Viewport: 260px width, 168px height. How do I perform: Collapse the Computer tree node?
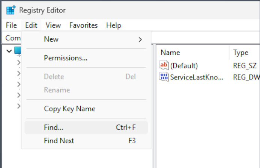click(x=9, y=51)
